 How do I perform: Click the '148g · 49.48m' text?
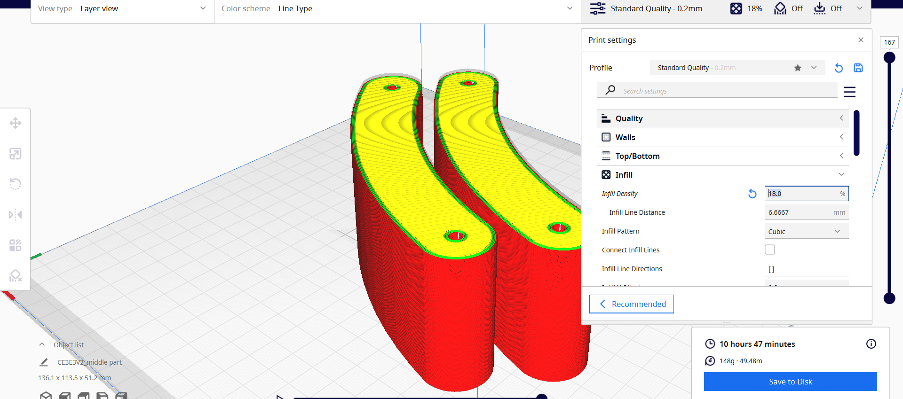point(741,361)
